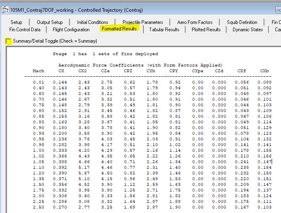The image size is (281, 213).
Task: Enable the Summary/Detail Toggle checkbox
Action: coord(8,41)
